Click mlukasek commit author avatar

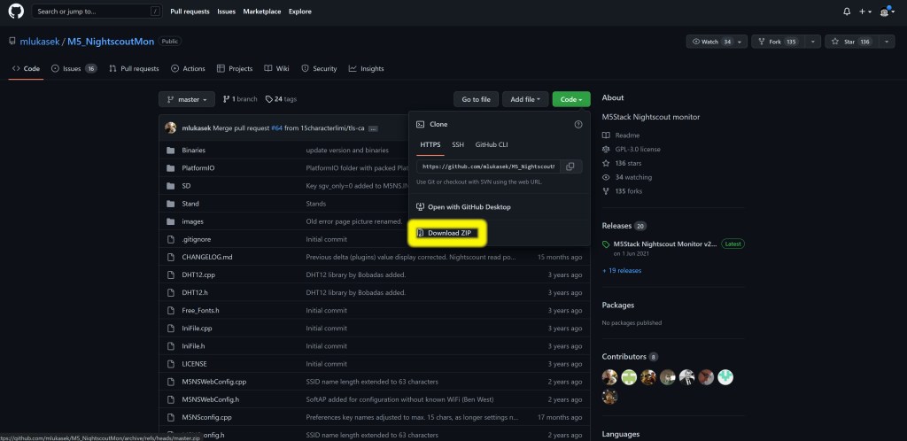click(x=171, y=128)
